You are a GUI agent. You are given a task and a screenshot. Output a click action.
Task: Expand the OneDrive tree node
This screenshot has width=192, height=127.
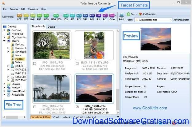pyautogui.click(x=4, y=30)
